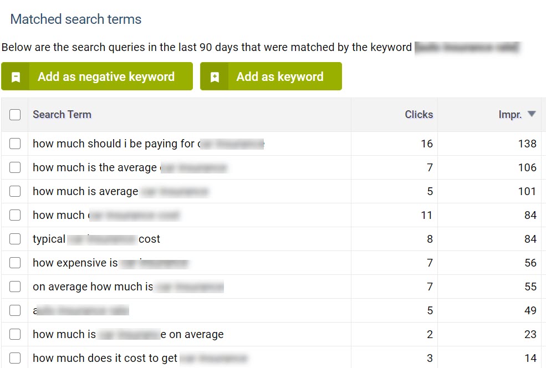Open the Impr. column sort arrow
Viewport: 546px width, 368px height.
(532, 114)
